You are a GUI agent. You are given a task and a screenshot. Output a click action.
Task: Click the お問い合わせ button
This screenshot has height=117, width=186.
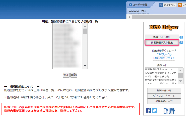(x=164, y=90)
